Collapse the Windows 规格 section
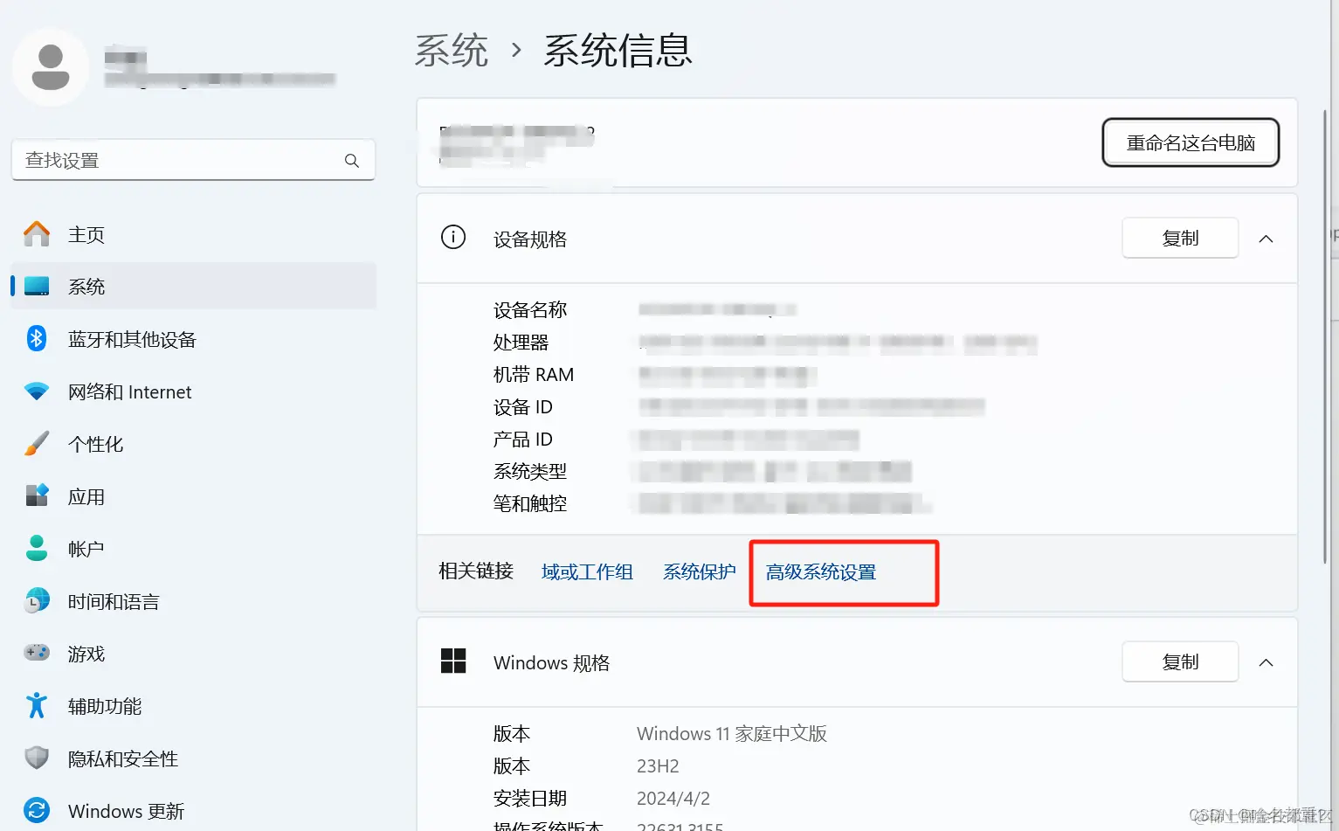 (x=1266, y=661)
